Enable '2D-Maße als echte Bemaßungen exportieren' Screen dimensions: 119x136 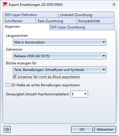[x=8, y=85]
